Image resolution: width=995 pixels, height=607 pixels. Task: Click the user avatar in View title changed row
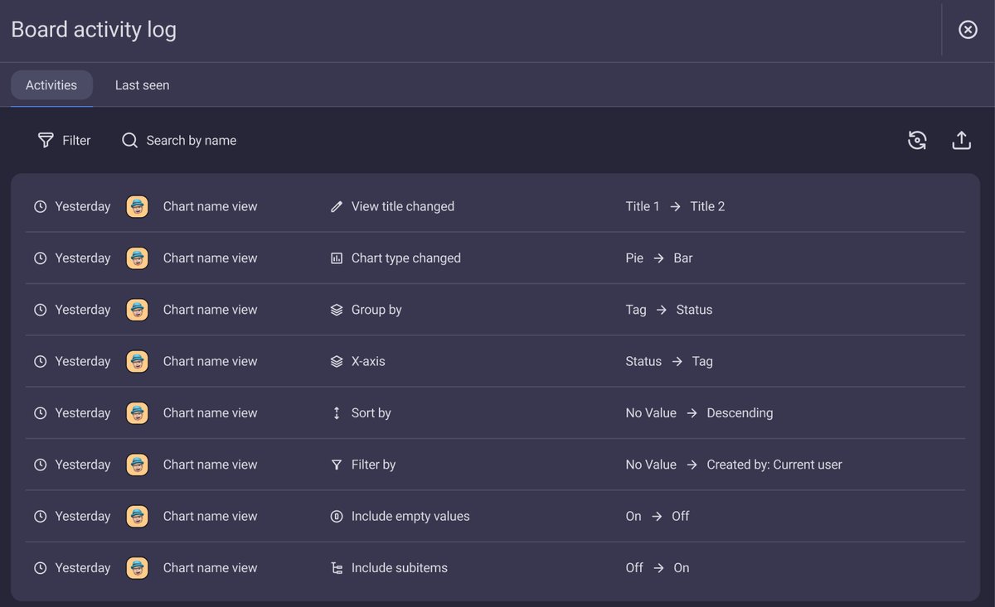point(138,207)
